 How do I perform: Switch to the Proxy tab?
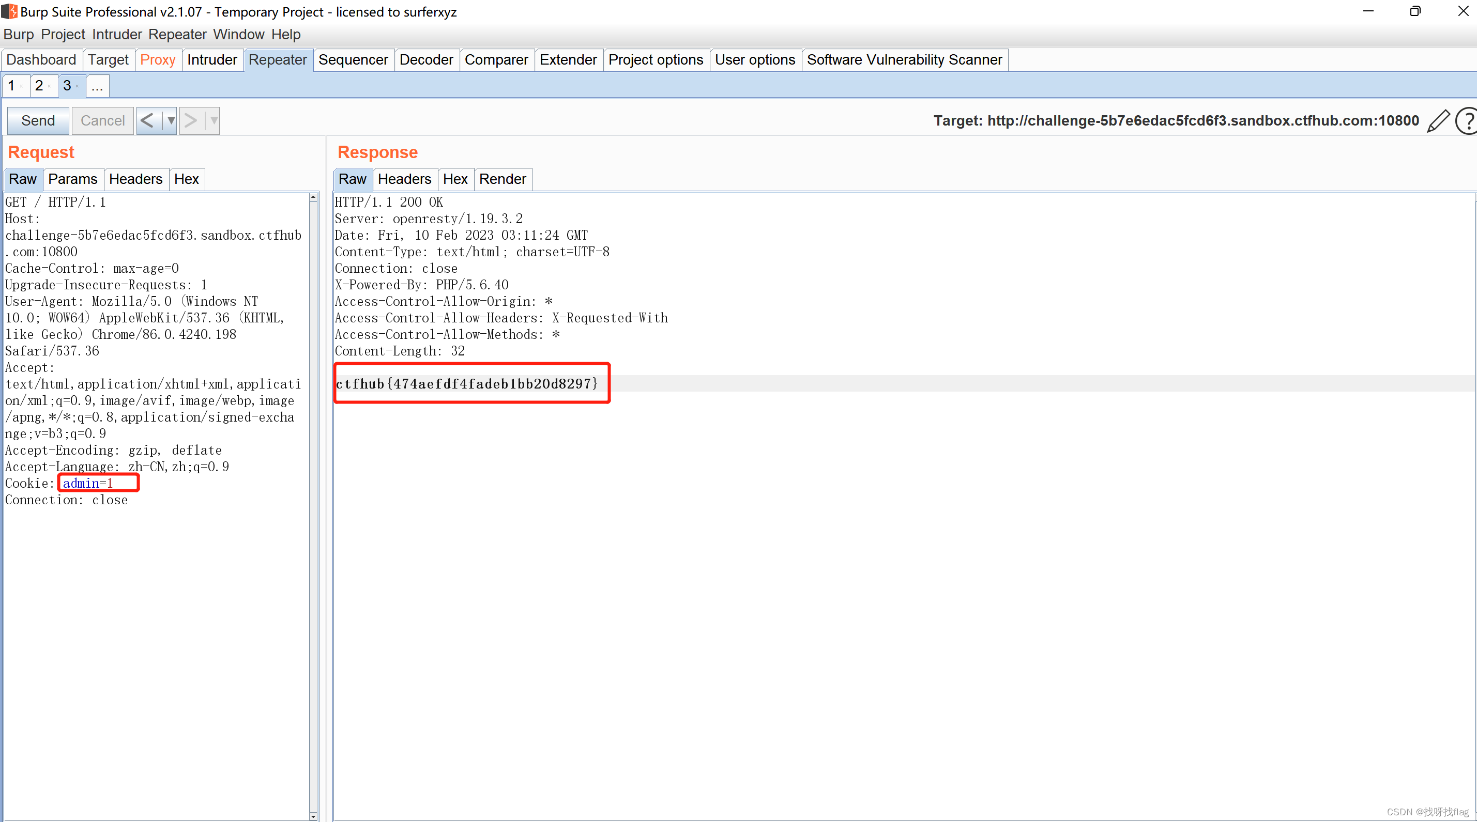[x=157, y=59]
